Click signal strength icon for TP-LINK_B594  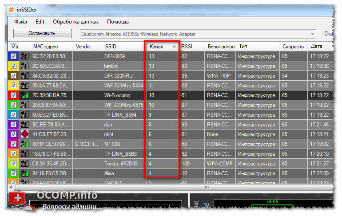coord(24,115)
